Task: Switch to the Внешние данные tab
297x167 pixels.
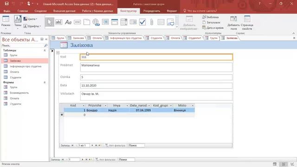Action: pos(64,11)
